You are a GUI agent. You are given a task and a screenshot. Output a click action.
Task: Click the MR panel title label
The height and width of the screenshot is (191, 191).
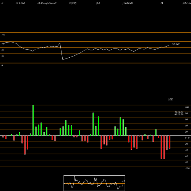point(170,99)
